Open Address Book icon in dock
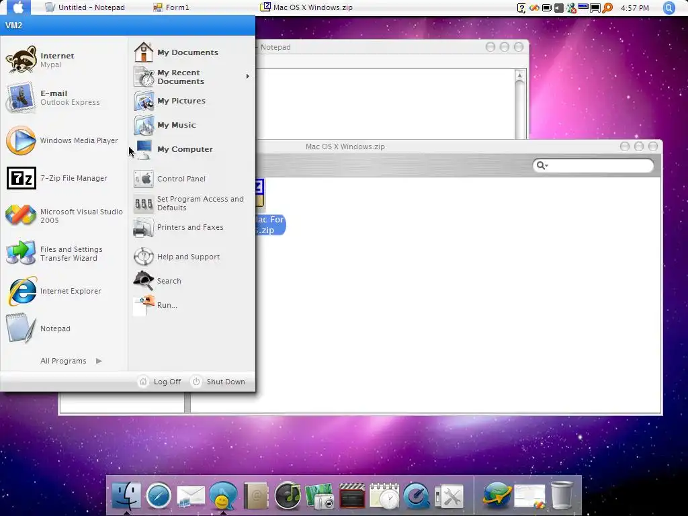 coord(256,496)
